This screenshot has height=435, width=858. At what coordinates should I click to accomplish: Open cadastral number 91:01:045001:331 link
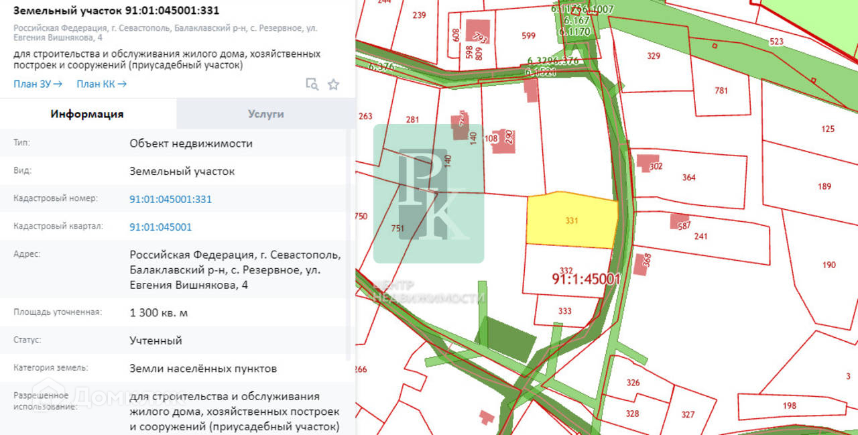(171, 199)
